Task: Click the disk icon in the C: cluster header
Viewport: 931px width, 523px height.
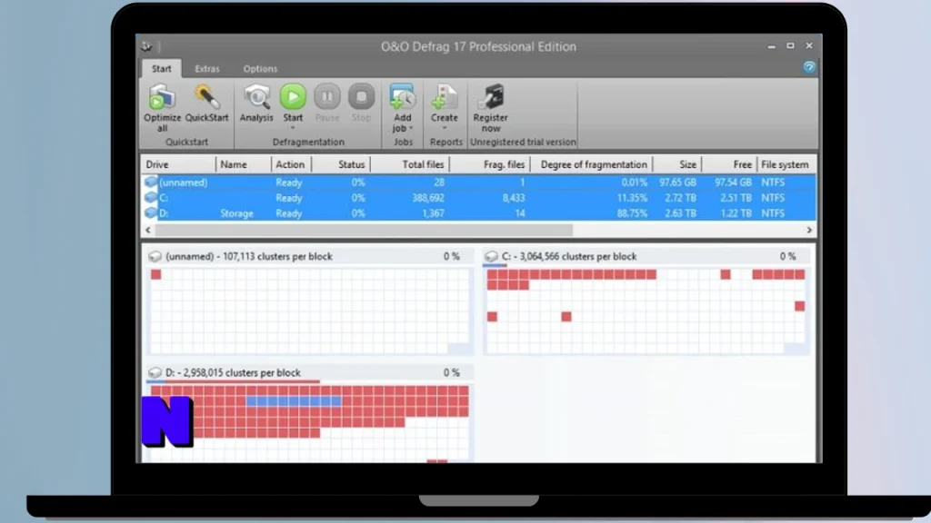Action: (491, 256)
